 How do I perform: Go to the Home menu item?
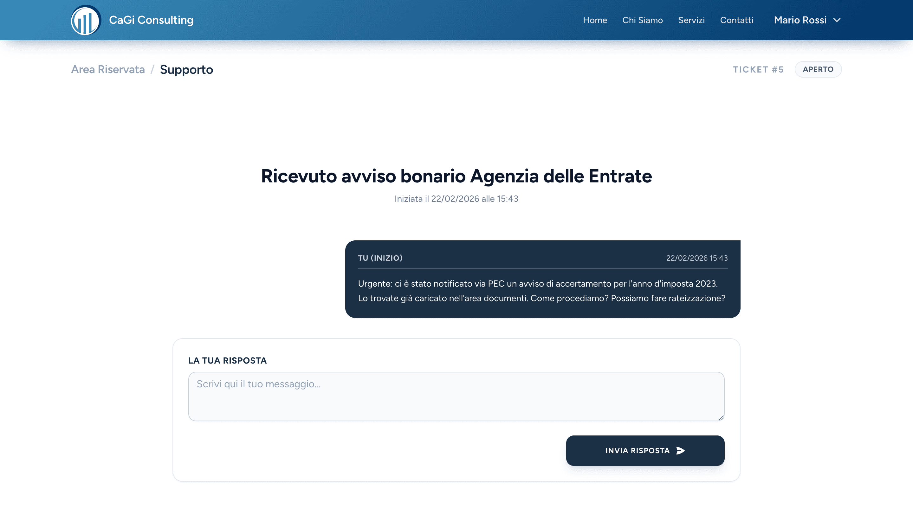tap(595, 20)
